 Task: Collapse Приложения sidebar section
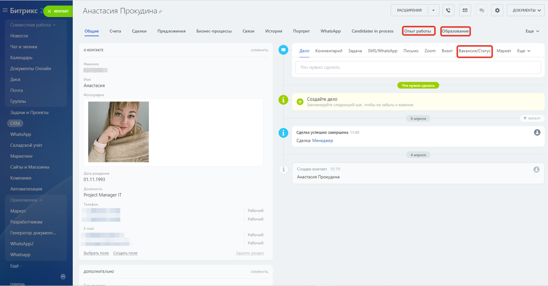[x=27, y=200]
